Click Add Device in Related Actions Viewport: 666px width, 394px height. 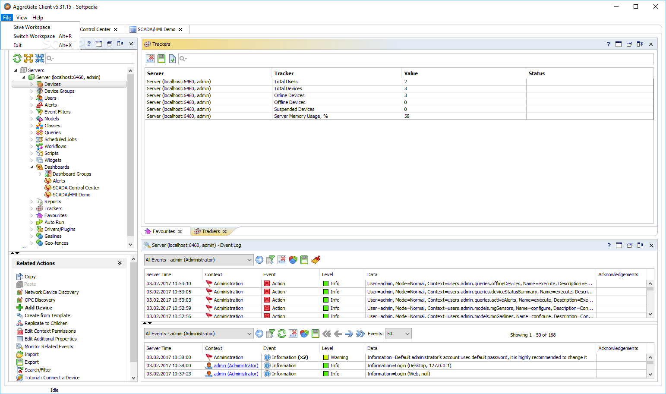click(x=38, y=308)
